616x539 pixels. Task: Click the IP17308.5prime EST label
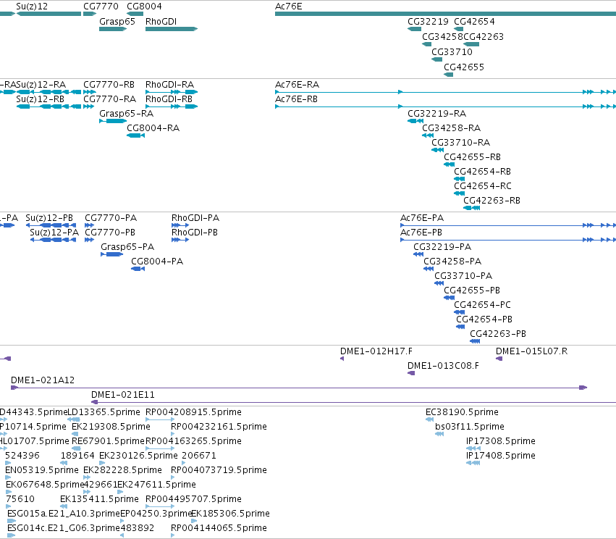click(x=500, y=441)
